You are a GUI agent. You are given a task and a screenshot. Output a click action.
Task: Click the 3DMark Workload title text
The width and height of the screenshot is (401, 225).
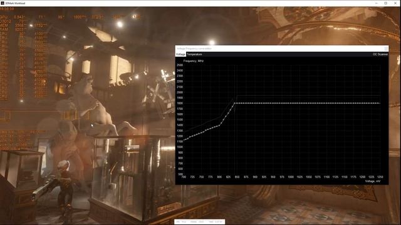pyautogui.click(x=15, y=3)
